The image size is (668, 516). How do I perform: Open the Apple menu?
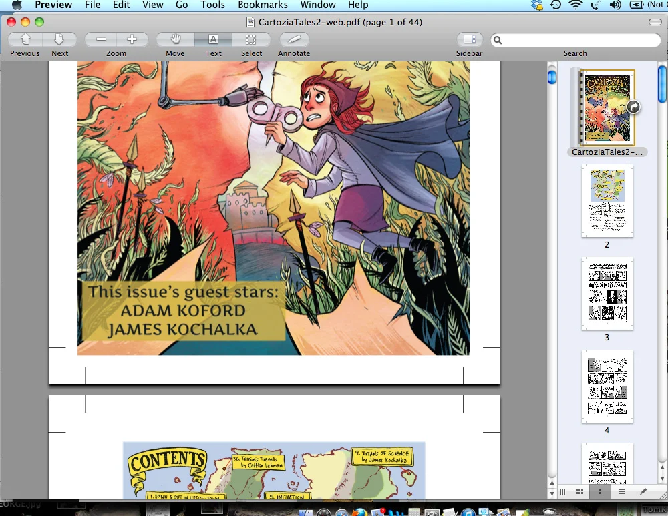(17, 5)
